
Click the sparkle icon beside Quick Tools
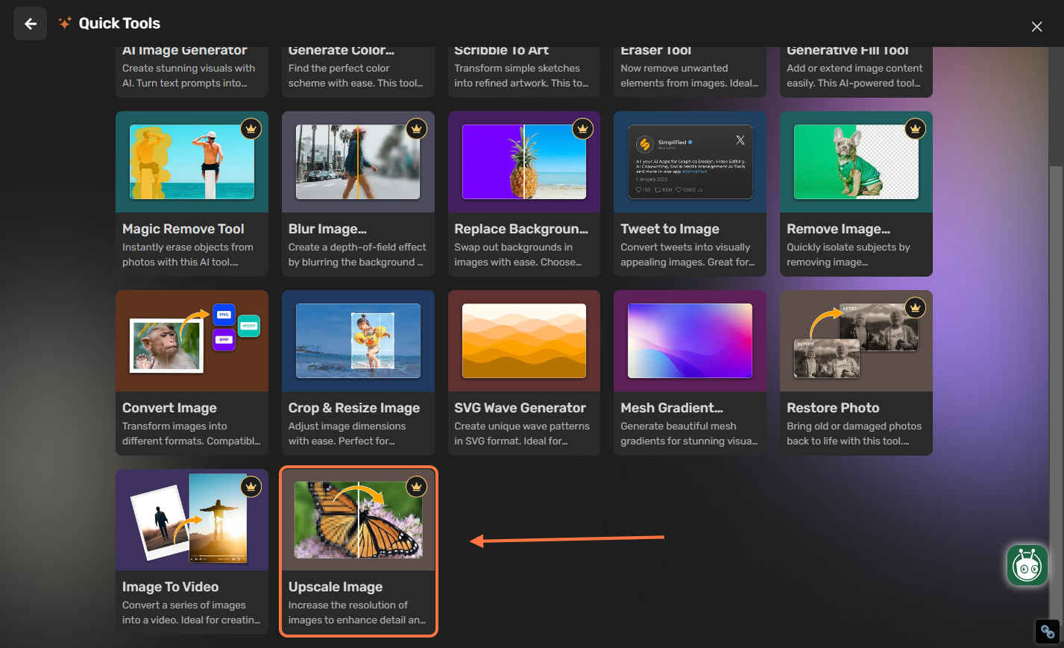coord(65,23)
